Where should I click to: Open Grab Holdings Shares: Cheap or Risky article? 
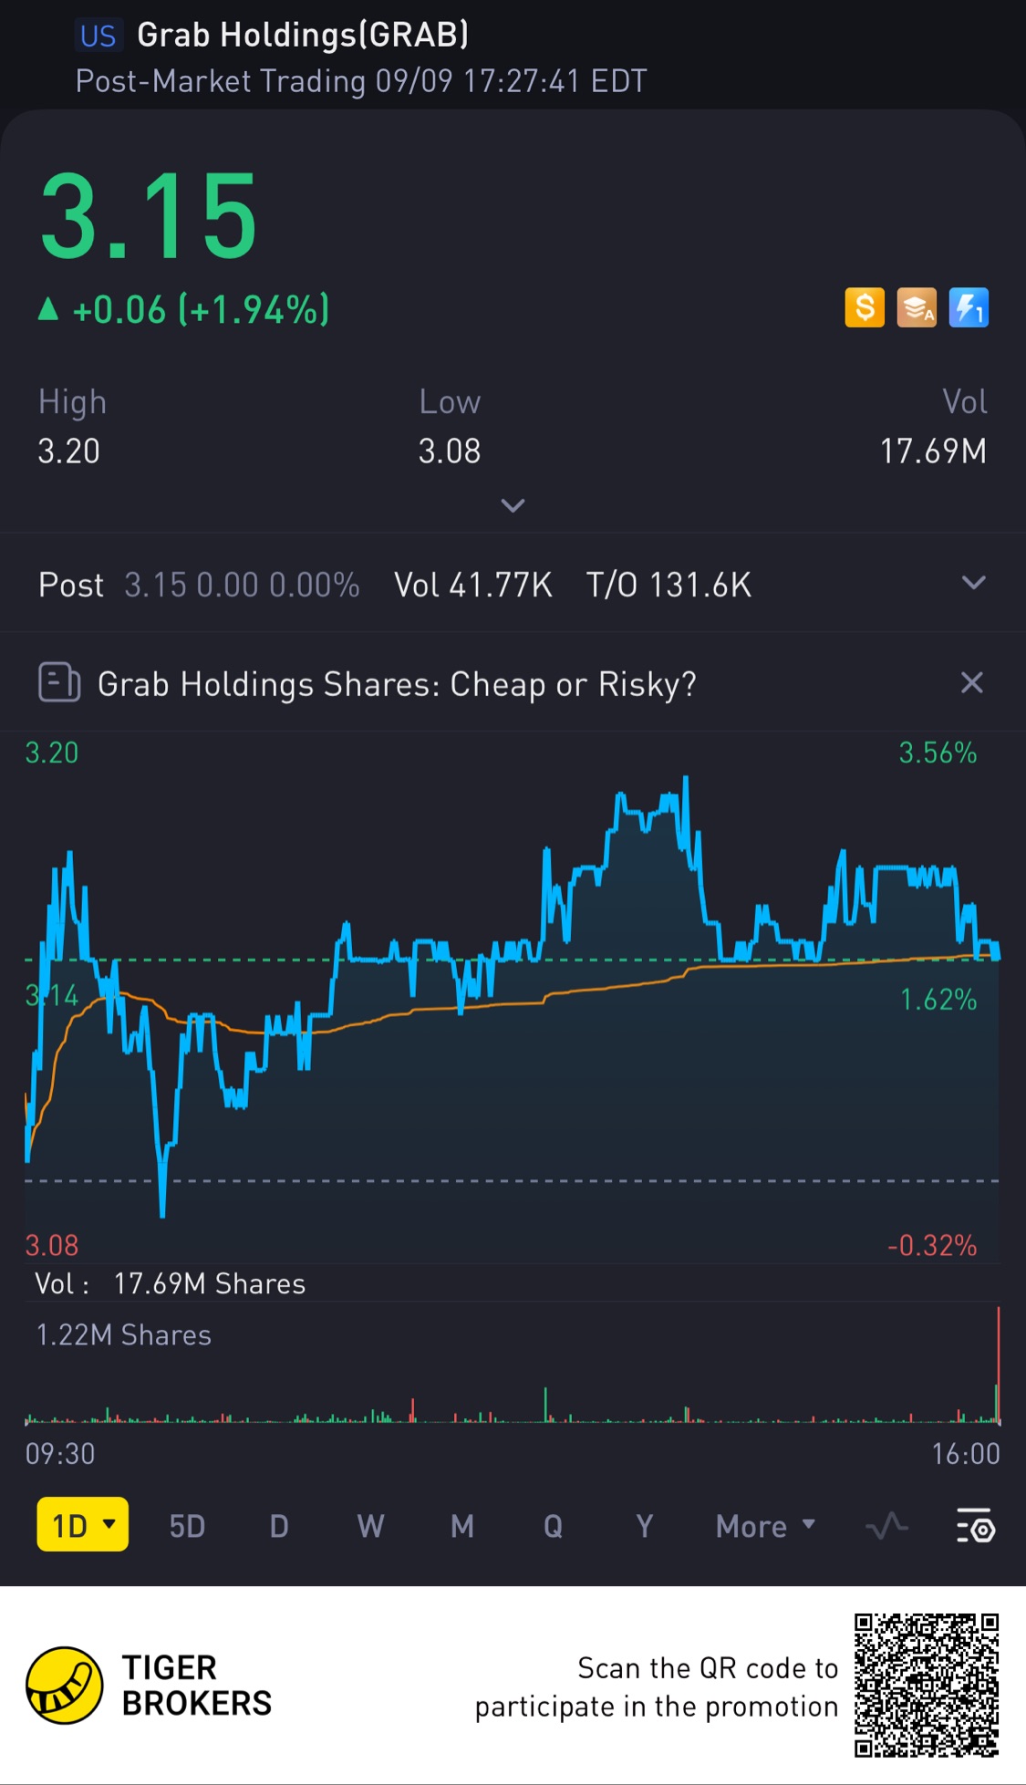click(x=397, y=684)
